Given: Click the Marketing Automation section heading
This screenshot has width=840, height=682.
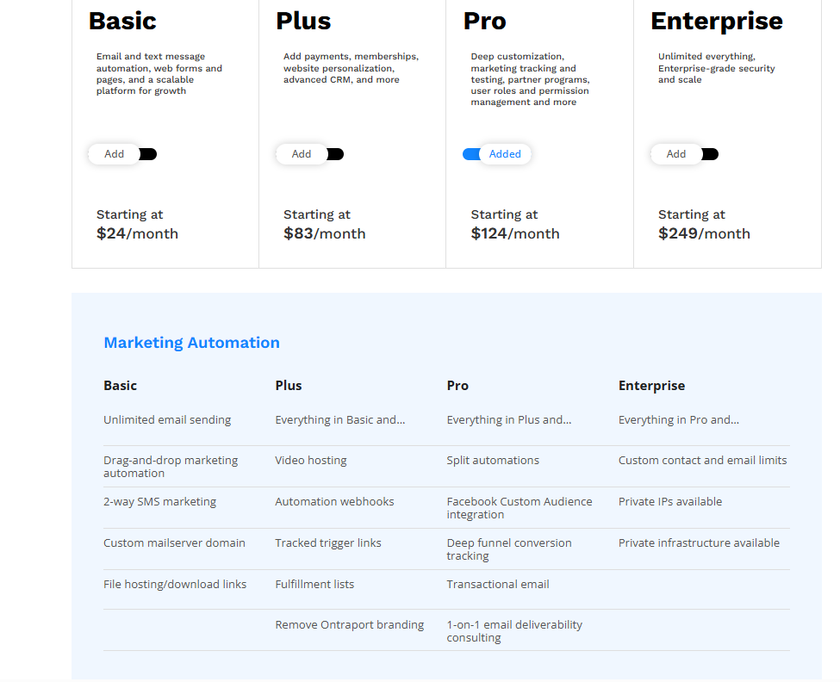Looking at the screenshot, I should [192, 343].
